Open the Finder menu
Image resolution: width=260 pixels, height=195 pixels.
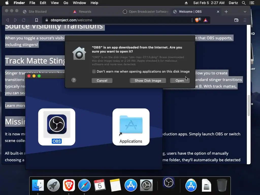click(x=19, y=3)
